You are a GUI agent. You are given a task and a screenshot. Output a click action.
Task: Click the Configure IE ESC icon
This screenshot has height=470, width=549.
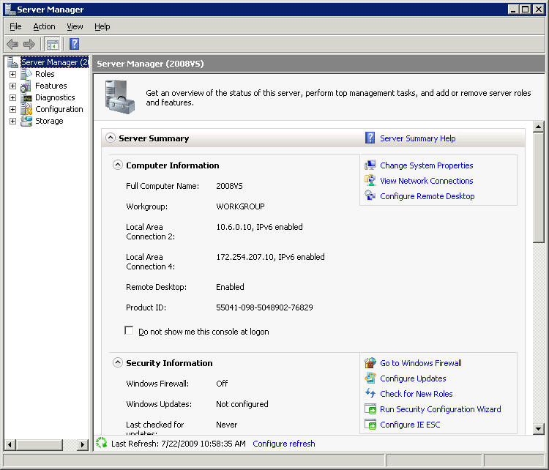370,425
